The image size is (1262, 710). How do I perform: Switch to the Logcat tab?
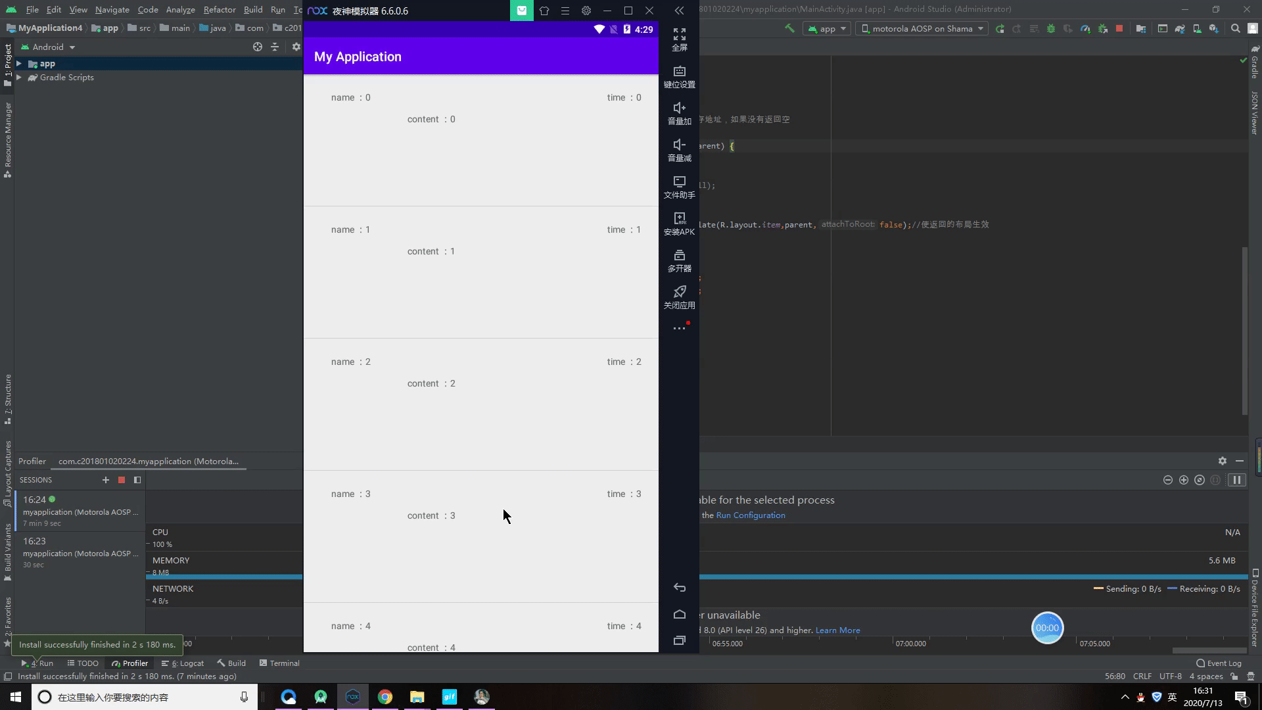pyautogui.click(x=183, y=663)
